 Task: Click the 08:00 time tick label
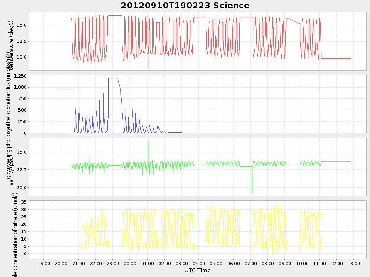(x=268, y=263)
